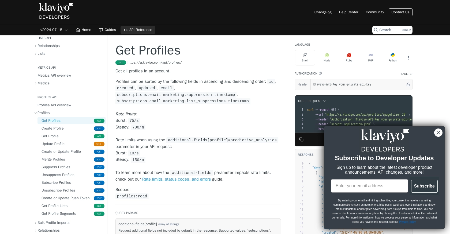Image resolution: width=450 pixels, height=234 pixels.
Task: Click the Contact Us button
Action: click(400, 12)
